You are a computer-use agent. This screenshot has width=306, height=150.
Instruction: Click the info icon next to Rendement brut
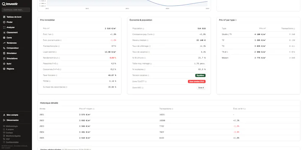(59, 58)
